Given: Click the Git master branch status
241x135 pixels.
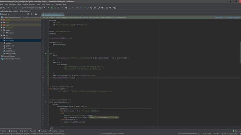Looking at the screenshot, I should point(233,133).
